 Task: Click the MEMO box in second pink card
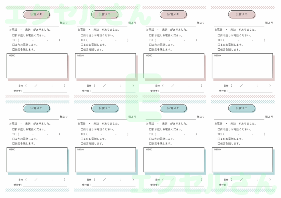[x=105, y=66]
